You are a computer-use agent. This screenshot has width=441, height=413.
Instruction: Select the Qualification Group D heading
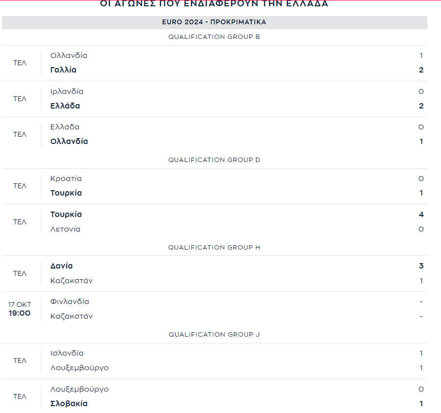[214, 160]
